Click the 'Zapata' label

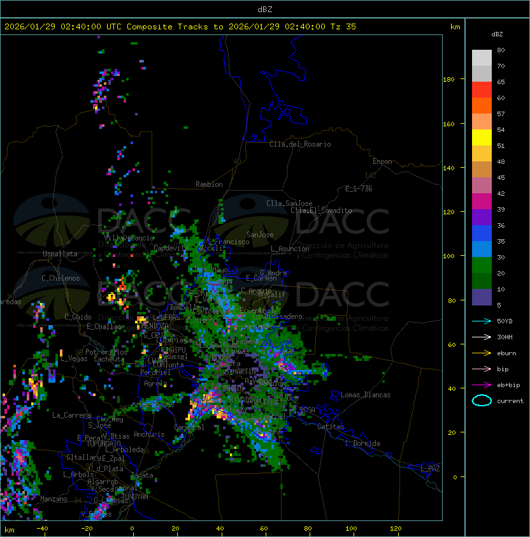142,475
